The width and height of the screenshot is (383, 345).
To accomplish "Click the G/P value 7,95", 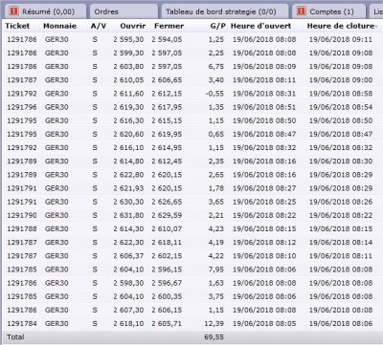I will click(216, 270).
